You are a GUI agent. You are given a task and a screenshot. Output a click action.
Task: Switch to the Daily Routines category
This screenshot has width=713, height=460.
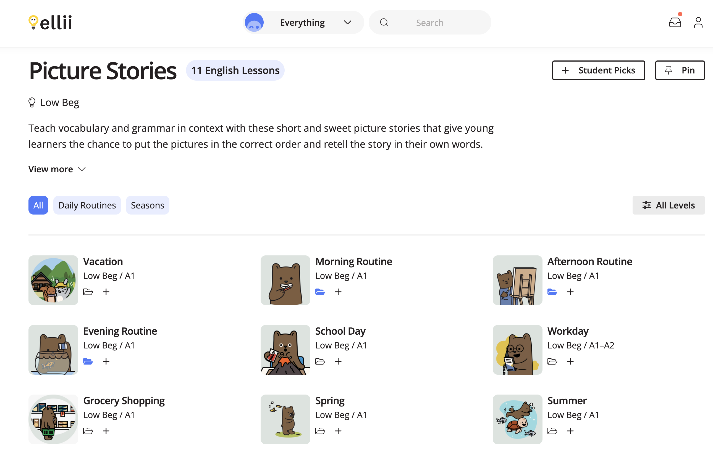87,205
